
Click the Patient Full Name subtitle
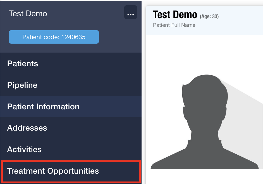pyautogui.click(x=174, y=25)
